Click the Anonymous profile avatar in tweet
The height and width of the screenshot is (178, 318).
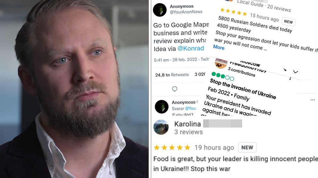point(160,10)
